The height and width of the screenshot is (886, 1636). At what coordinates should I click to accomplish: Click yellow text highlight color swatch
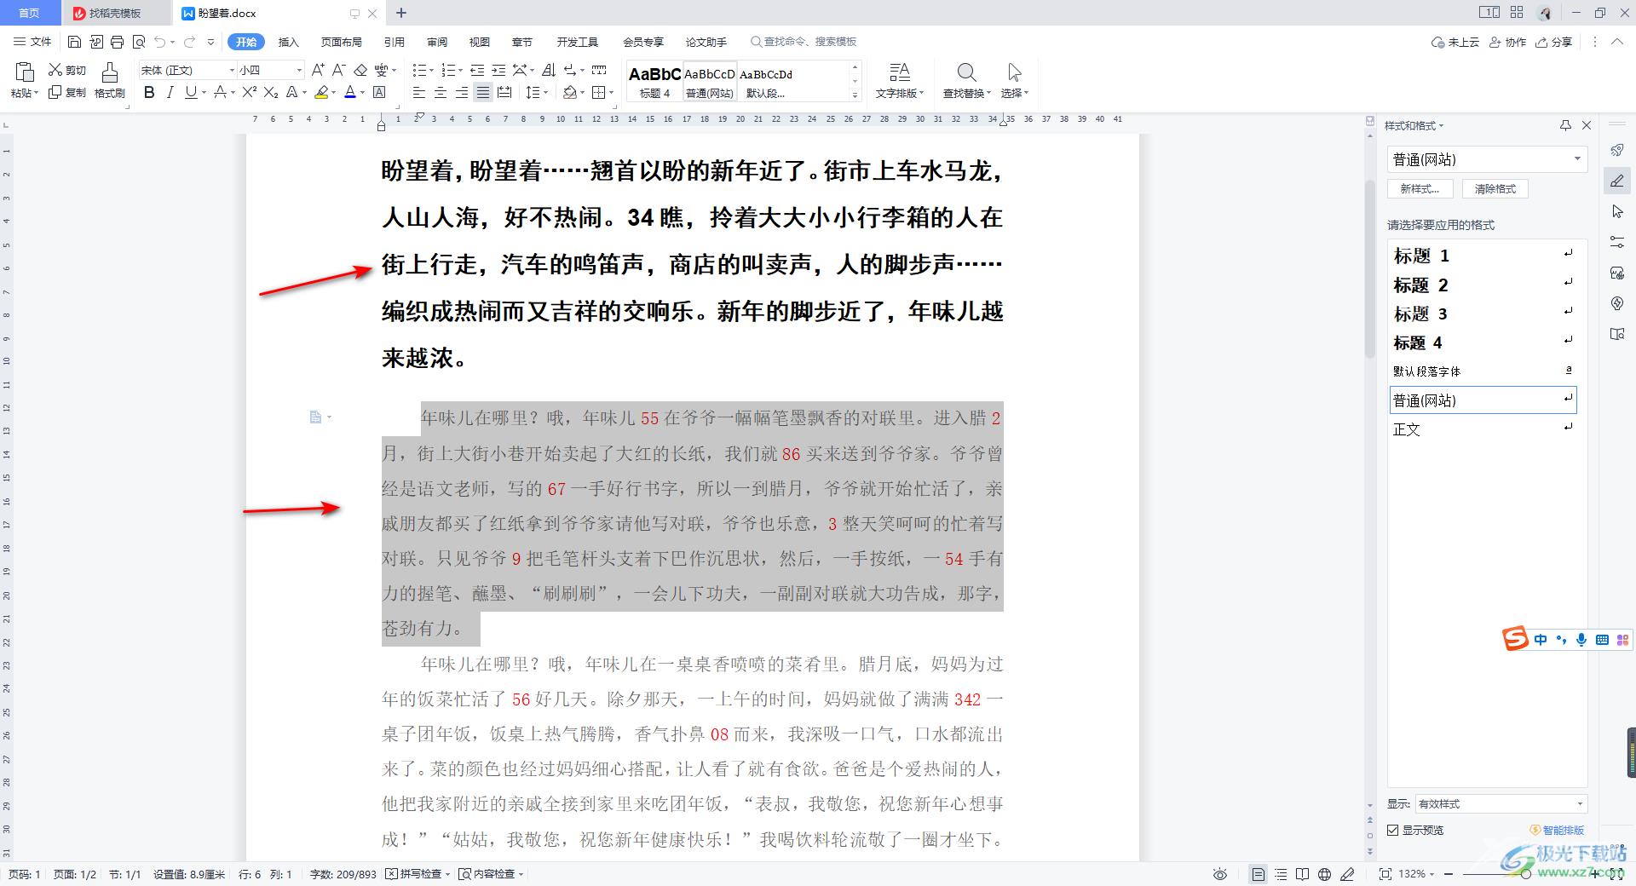click(321, 92)
